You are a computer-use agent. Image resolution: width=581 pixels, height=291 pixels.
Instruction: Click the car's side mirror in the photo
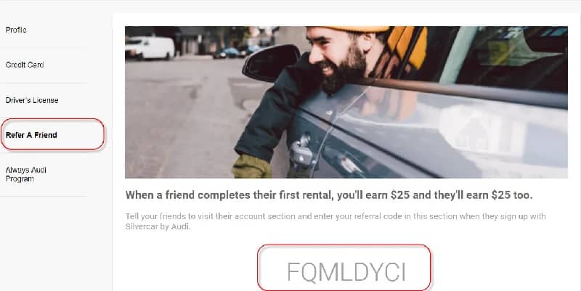pyautogui.click(x=270, y=62)
